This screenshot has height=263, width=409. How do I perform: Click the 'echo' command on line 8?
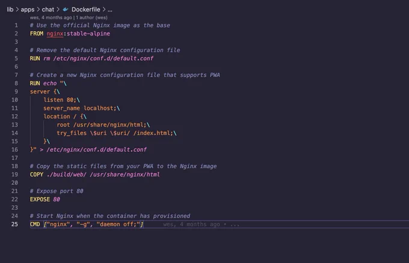pos(50,83)
